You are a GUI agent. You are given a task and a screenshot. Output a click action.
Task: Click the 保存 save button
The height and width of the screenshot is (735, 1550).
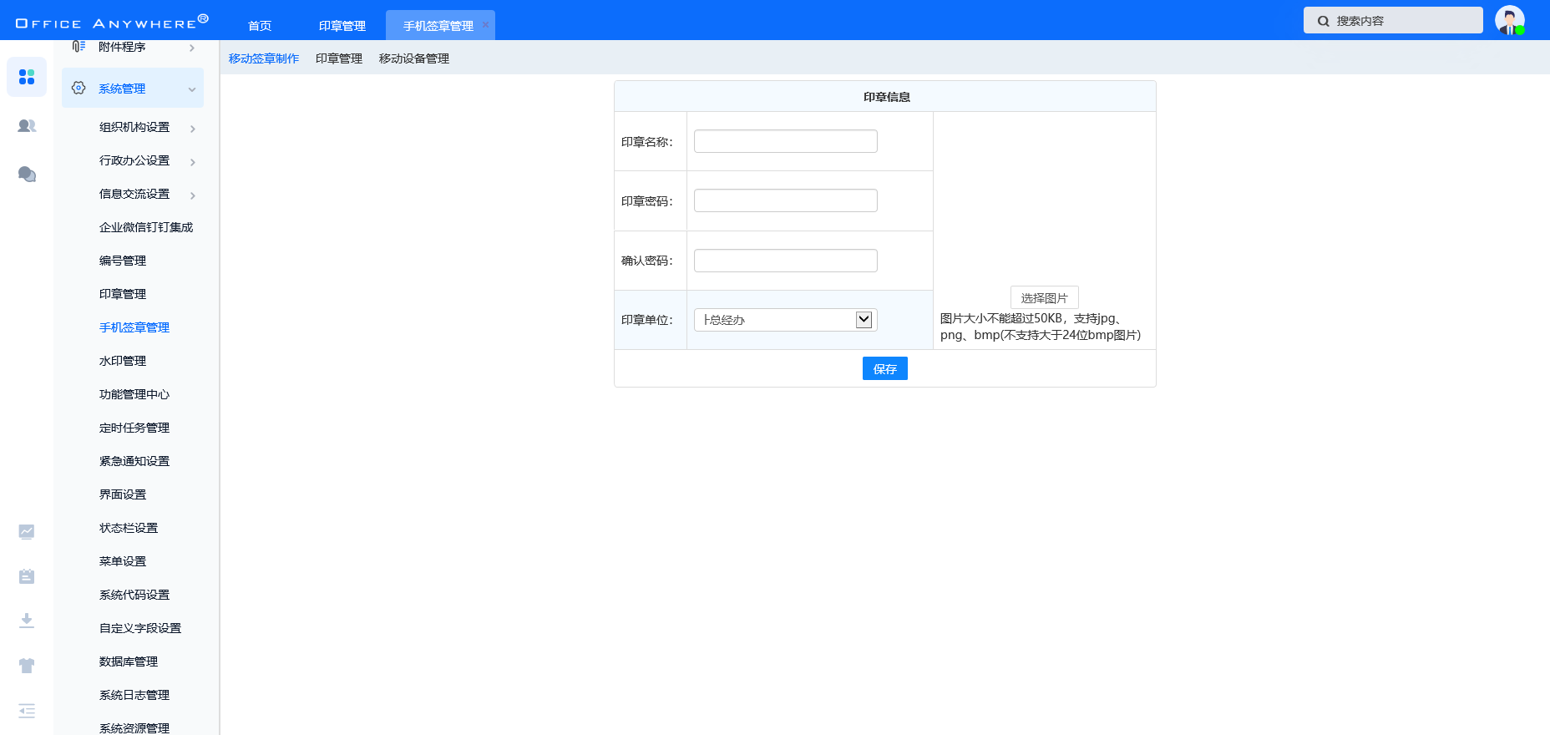tap(884, 368)
